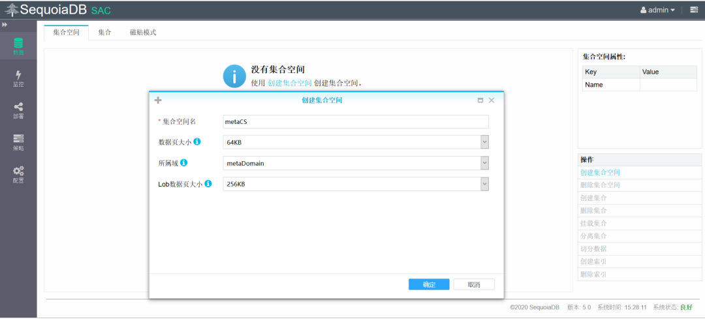Click the ©2020 SequoiaDB footer text
This screenshot has height=319, width=705.
click(x=535, y=307)
